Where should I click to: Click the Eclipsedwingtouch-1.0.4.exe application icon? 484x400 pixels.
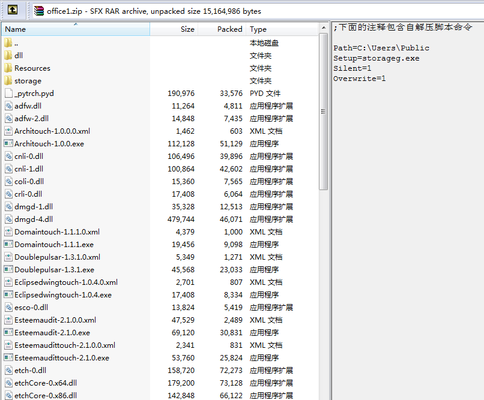point(8,295)
